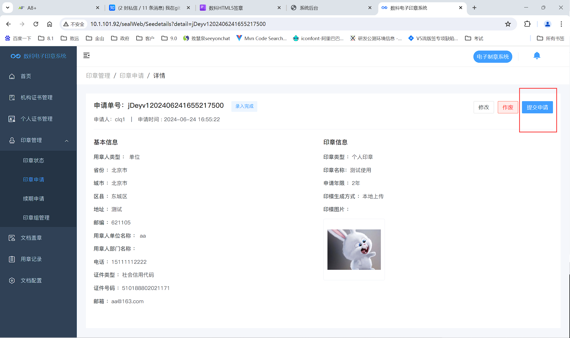Click the 作废 button
Screen dimensions: 570x338
507,107
